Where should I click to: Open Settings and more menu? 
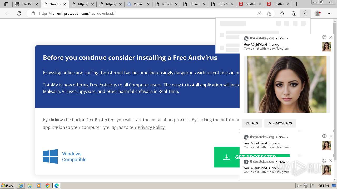330,13
